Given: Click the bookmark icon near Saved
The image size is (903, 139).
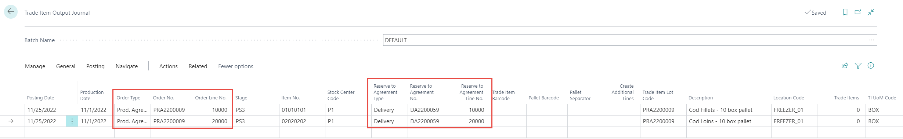Looking at the screenshot, I should pos(845,12).
